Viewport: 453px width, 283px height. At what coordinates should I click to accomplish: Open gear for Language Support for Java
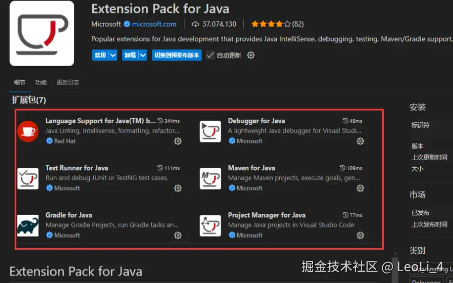tap(178, 141)
